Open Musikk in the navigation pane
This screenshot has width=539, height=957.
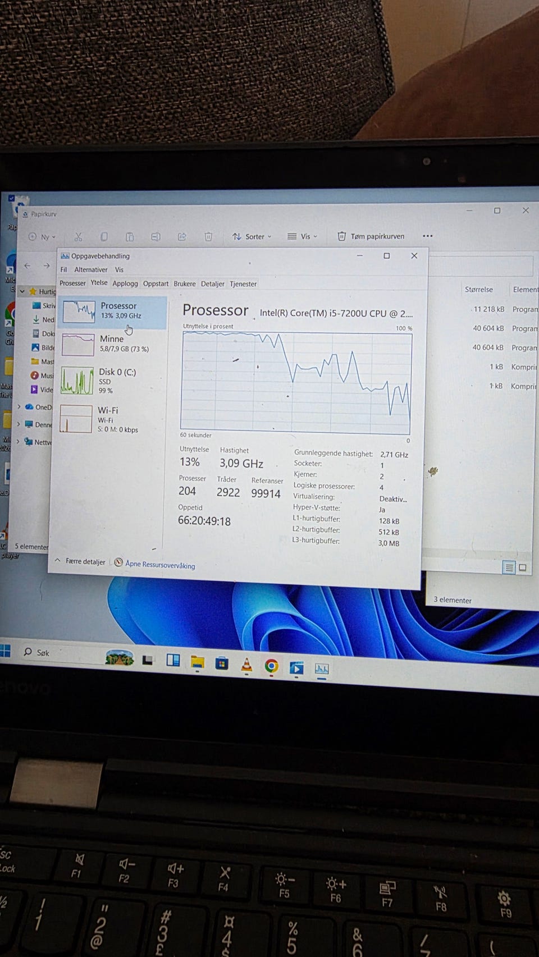(x=43, y=376)
